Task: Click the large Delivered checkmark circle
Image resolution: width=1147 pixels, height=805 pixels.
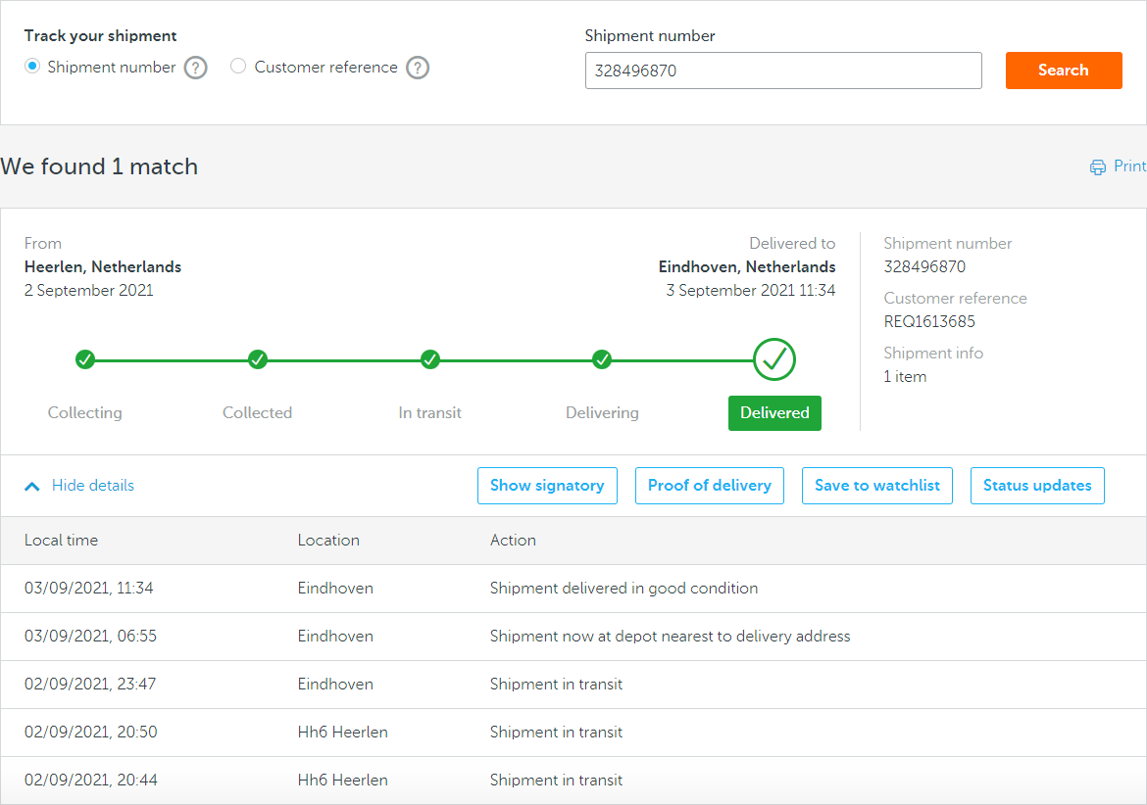Action: pyautogui.click(x=774, y=359)
